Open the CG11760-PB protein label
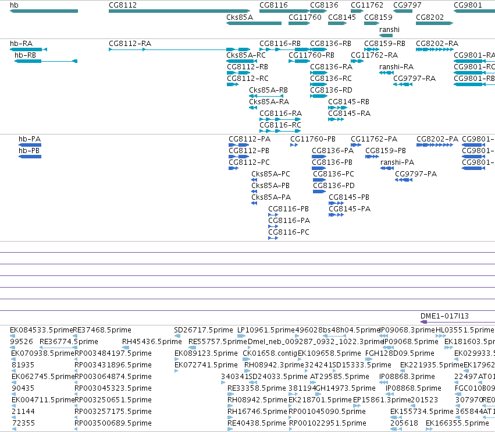 pos(313,139)
